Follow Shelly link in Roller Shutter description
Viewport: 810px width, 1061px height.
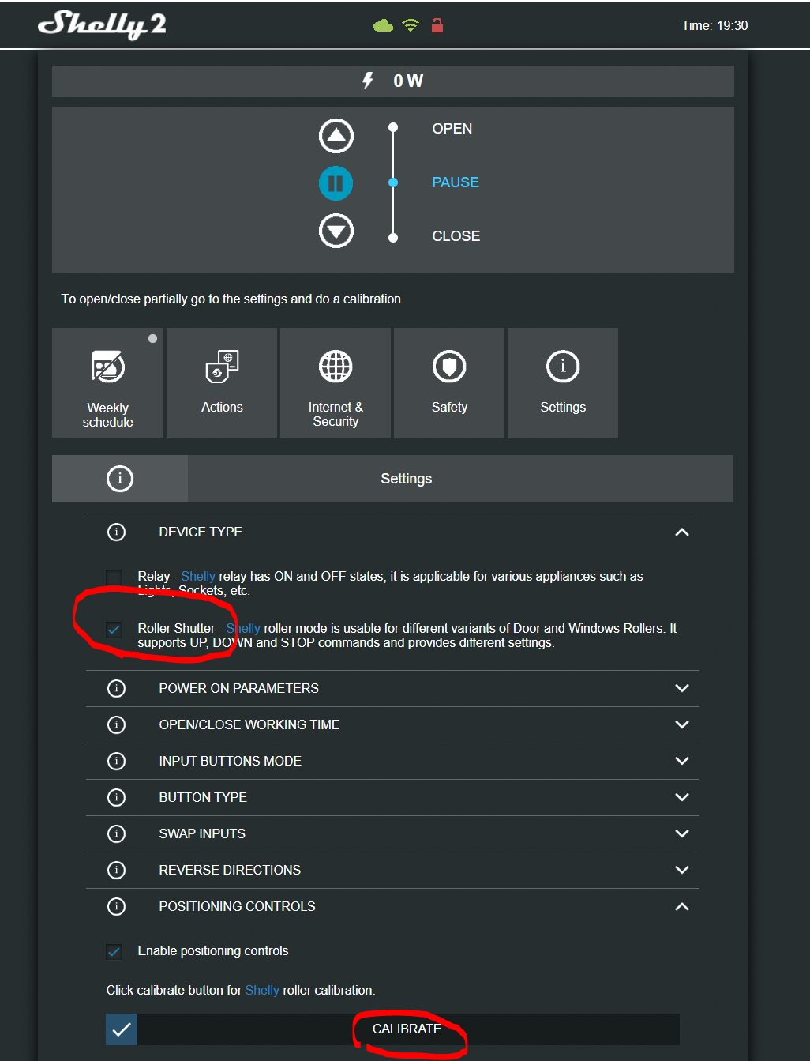pos(243,628)
